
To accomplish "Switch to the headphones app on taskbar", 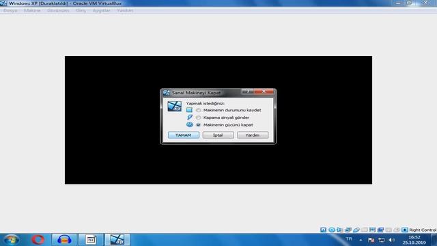I will coord(64,240).
